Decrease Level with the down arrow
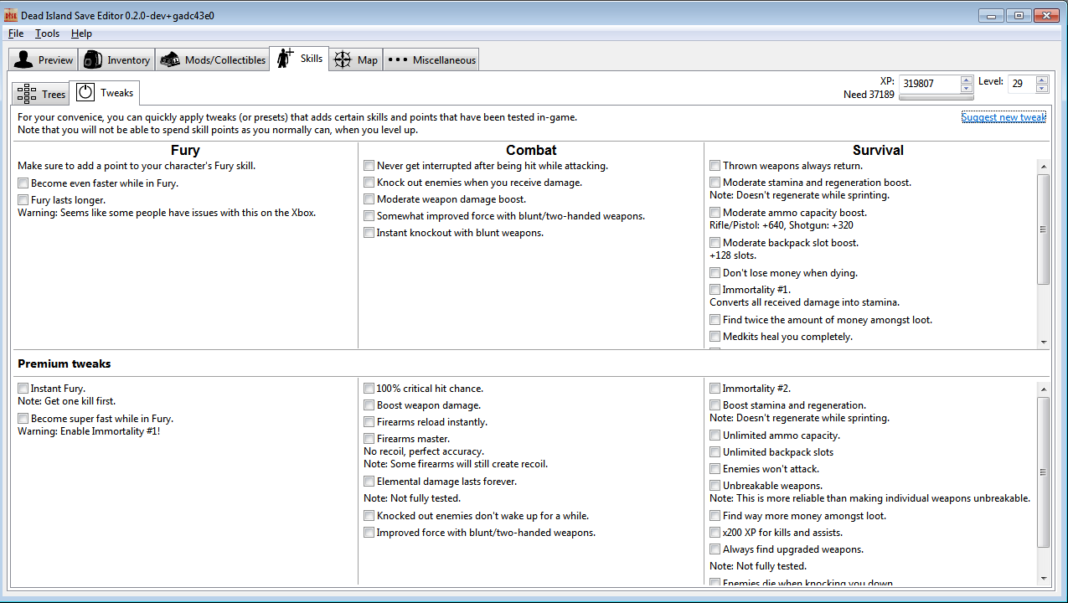1068x603 pixels. coord(1042,88)
